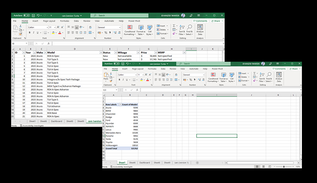
Task: Click Conditional Formatting in back window ribbon
Action: coord(130,30)
